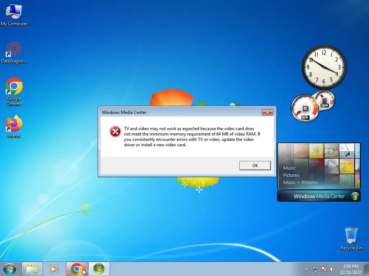Select Windows Media Center taskbar button
The height and width of the screenshot is (276, 369).
pyautogui.click(x=99, y=269)
